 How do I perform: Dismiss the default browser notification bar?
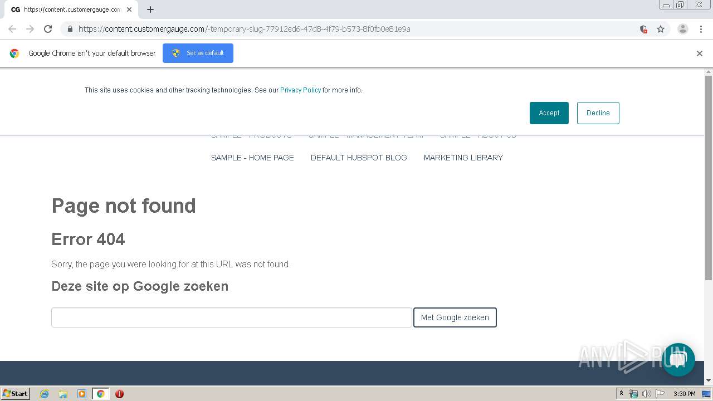(700, 53)
